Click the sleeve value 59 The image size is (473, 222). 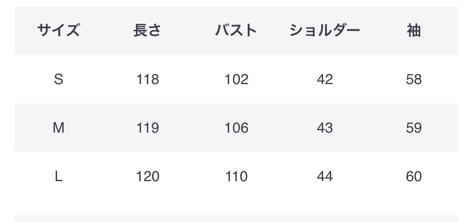(414, 128)
